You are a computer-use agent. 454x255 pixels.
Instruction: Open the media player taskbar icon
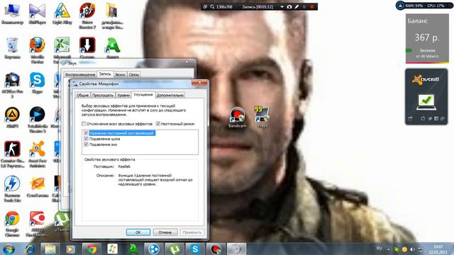[x=71, y=249]
